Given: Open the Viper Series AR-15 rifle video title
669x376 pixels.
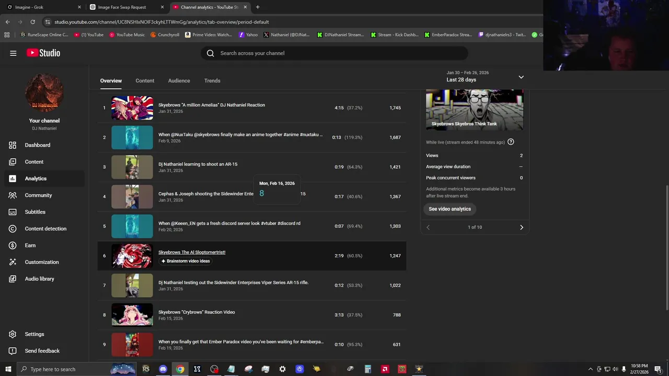Looking at the screenshot, I should [233, 283].
